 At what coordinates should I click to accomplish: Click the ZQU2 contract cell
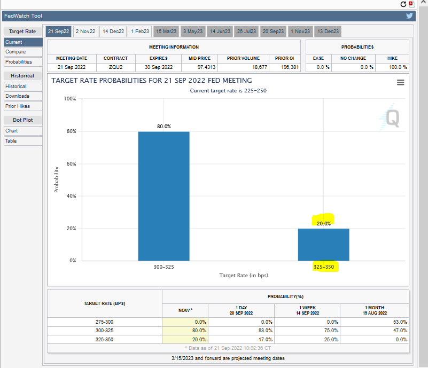[116, 67]
